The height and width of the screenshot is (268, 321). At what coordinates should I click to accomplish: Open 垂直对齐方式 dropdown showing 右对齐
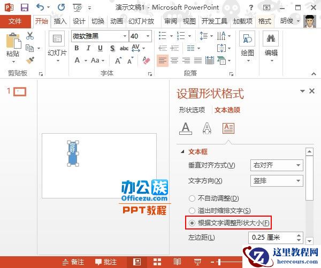277,165
